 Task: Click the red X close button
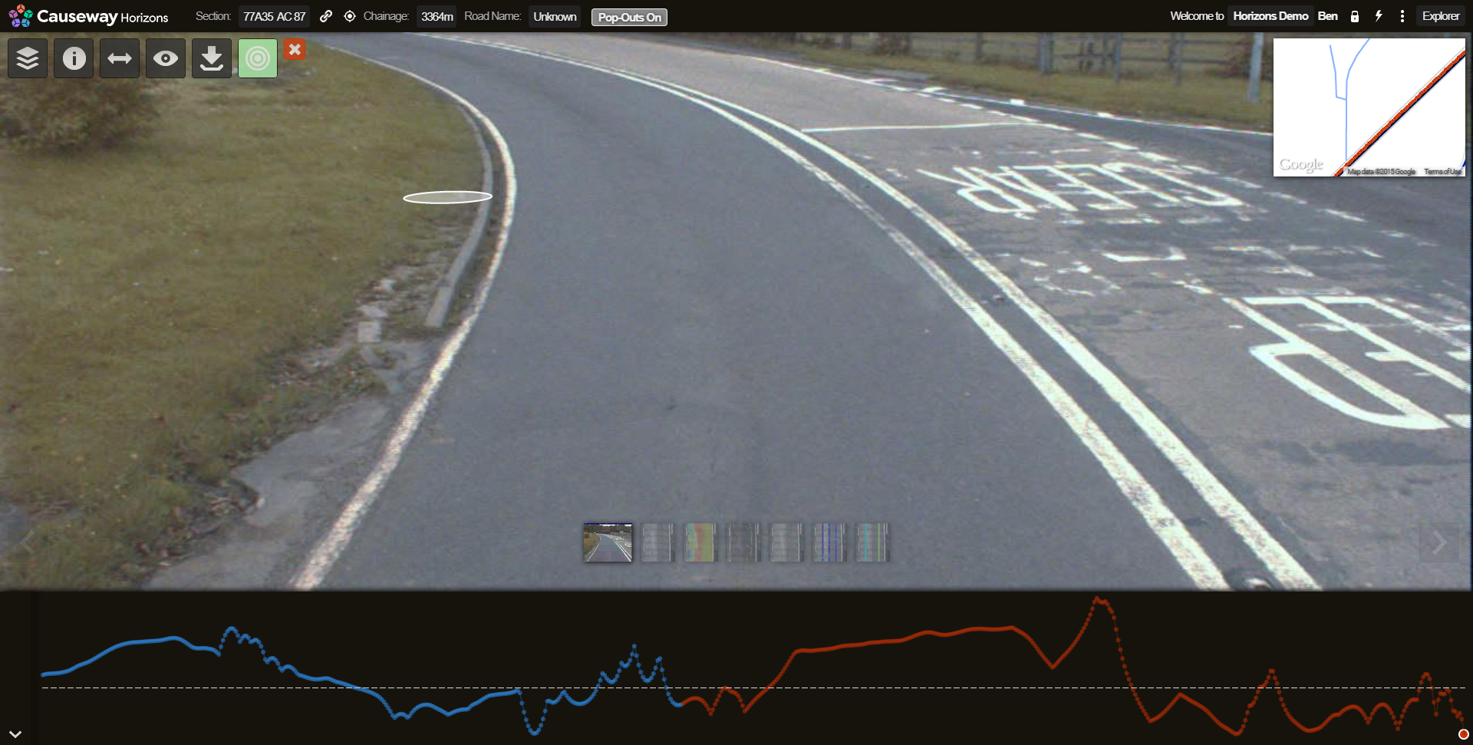tap(295, 49)
